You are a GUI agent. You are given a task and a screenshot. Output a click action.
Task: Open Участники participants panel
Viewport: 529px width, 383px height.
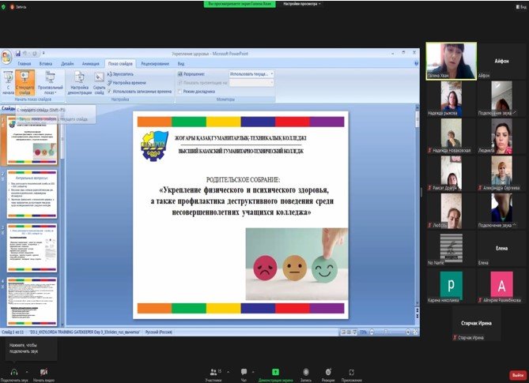pyautogui.click(x=214, y=375)
